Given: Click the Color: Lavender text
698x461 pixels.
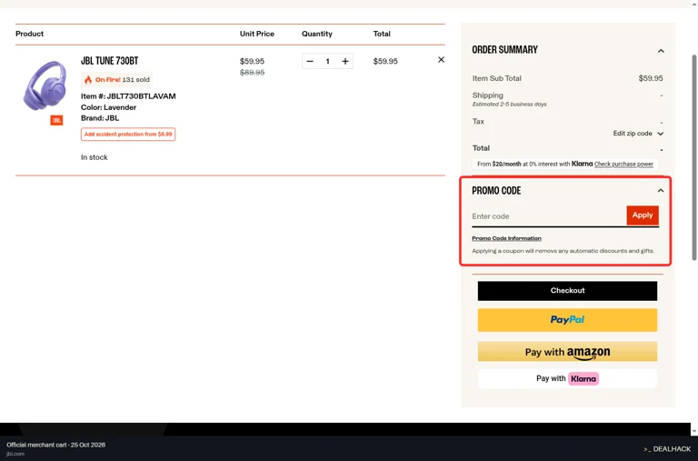Looking at the screenshot, I should click(x=109, y=107).
